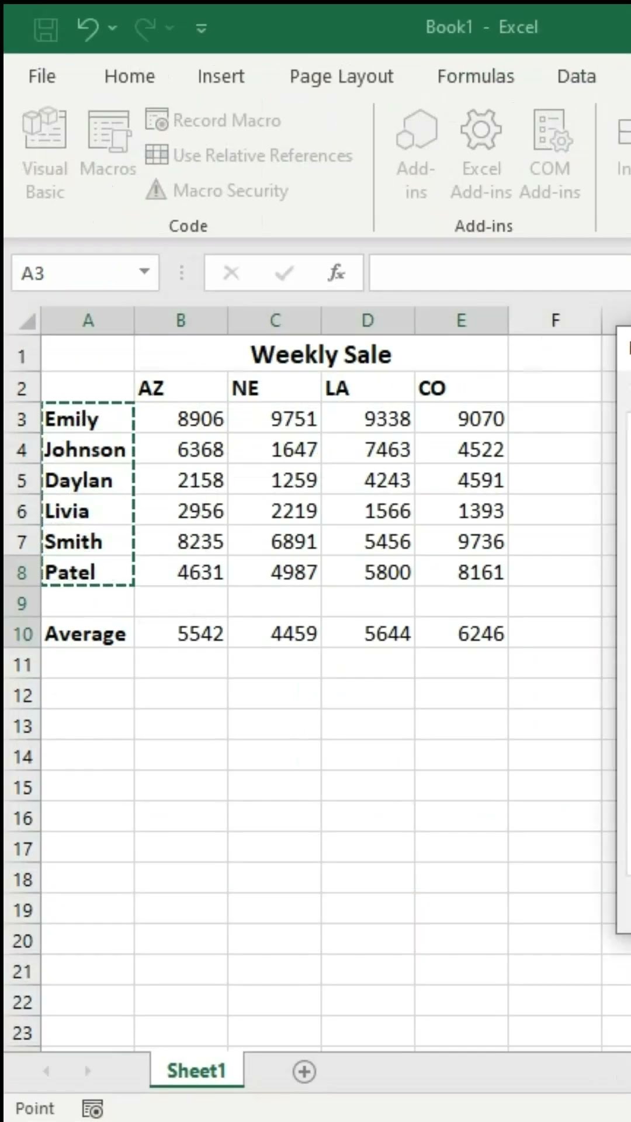Click the macro recording status bar icon
631x1122 pixels.
coord(92,1109)
